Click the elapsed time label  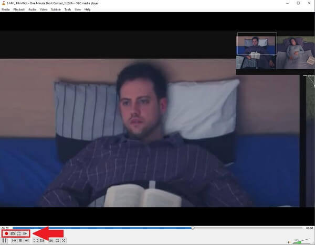[x=5, y=228]
